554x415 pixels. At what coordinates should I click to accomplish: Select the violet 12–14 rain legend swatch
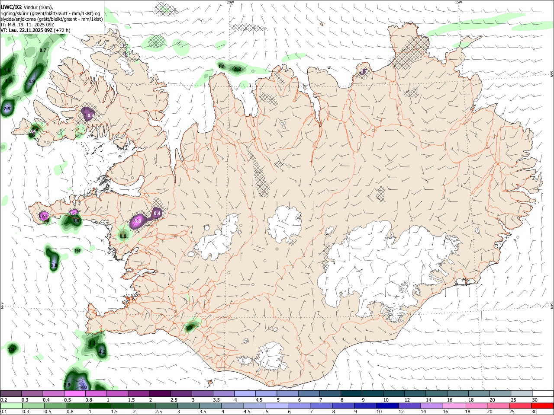click(x=409, y=405)
